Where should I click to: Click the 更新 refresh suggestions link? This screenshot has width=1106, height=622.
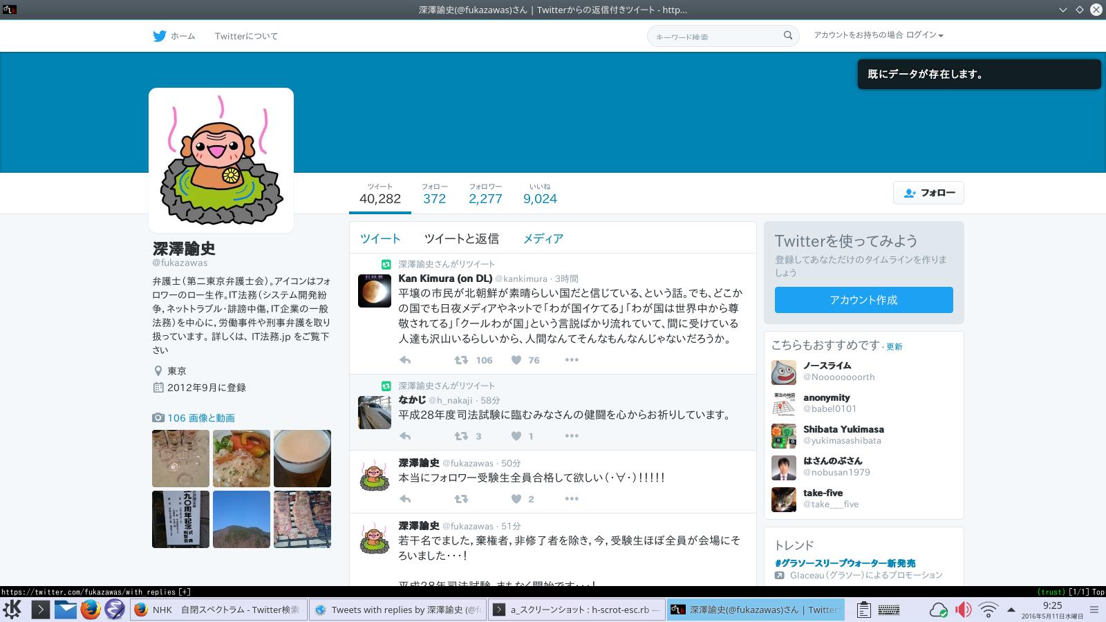[894, 347]
